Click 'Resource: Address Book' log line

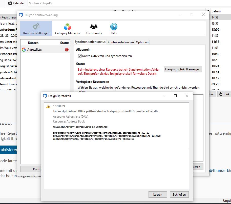pos(69,121)
